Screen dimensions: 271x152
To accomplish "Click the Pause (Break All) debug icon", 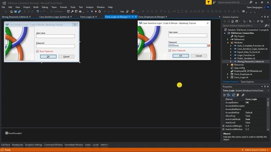I will (92, 11).
